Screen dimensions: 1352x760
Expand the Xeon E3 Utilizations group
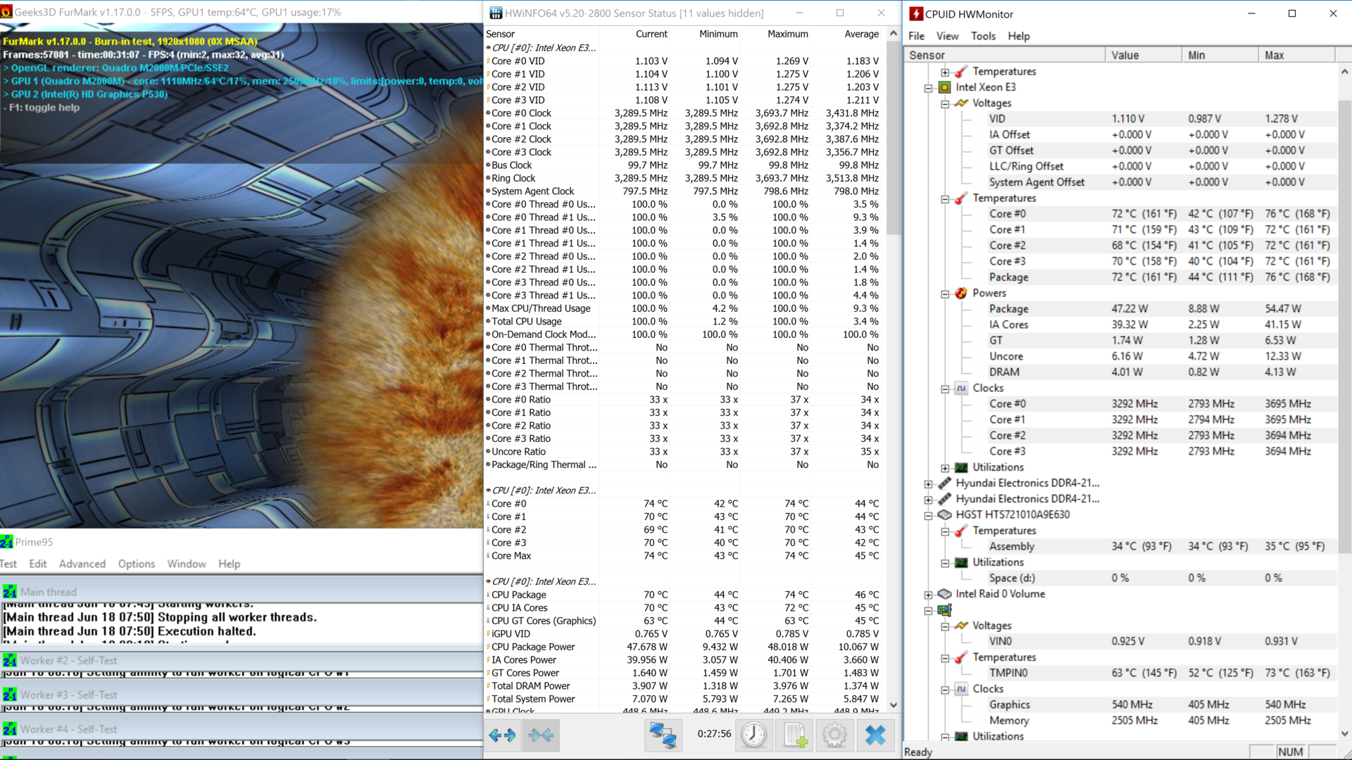tap(945, 468)
